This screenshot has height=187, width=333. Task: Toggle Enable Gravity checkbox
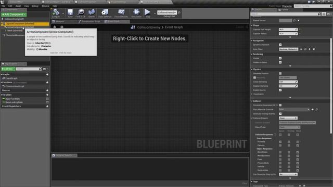280,90
